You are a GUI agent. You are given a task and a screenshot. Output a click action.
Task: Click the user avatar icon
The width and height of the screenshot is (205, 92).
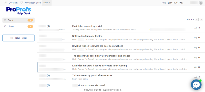tap(201, 3)
